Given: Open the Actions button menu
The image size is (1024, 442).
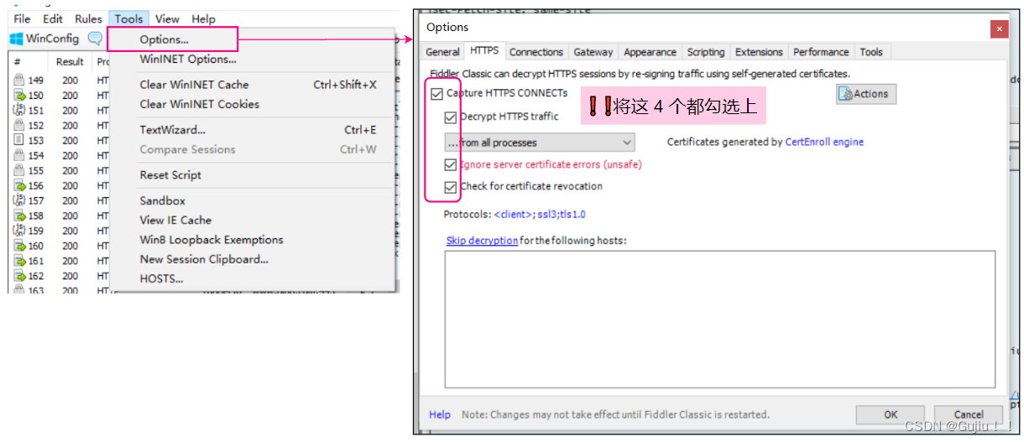Looking at the screenshot, I should point(866,94).
